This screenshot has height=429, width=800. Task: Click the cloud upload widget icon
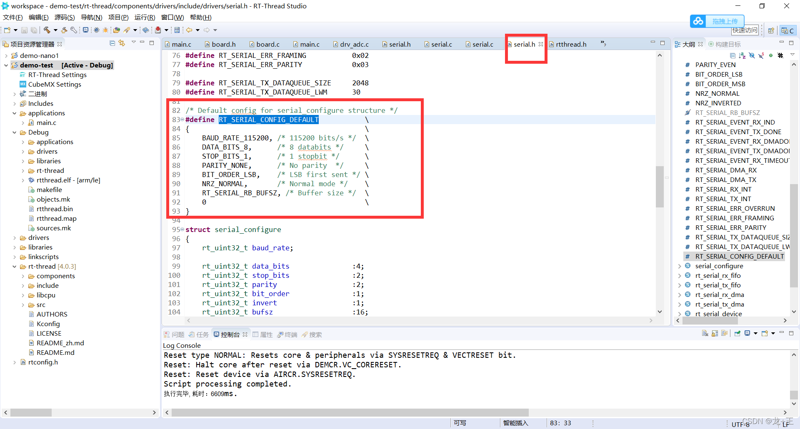[698, 21]
